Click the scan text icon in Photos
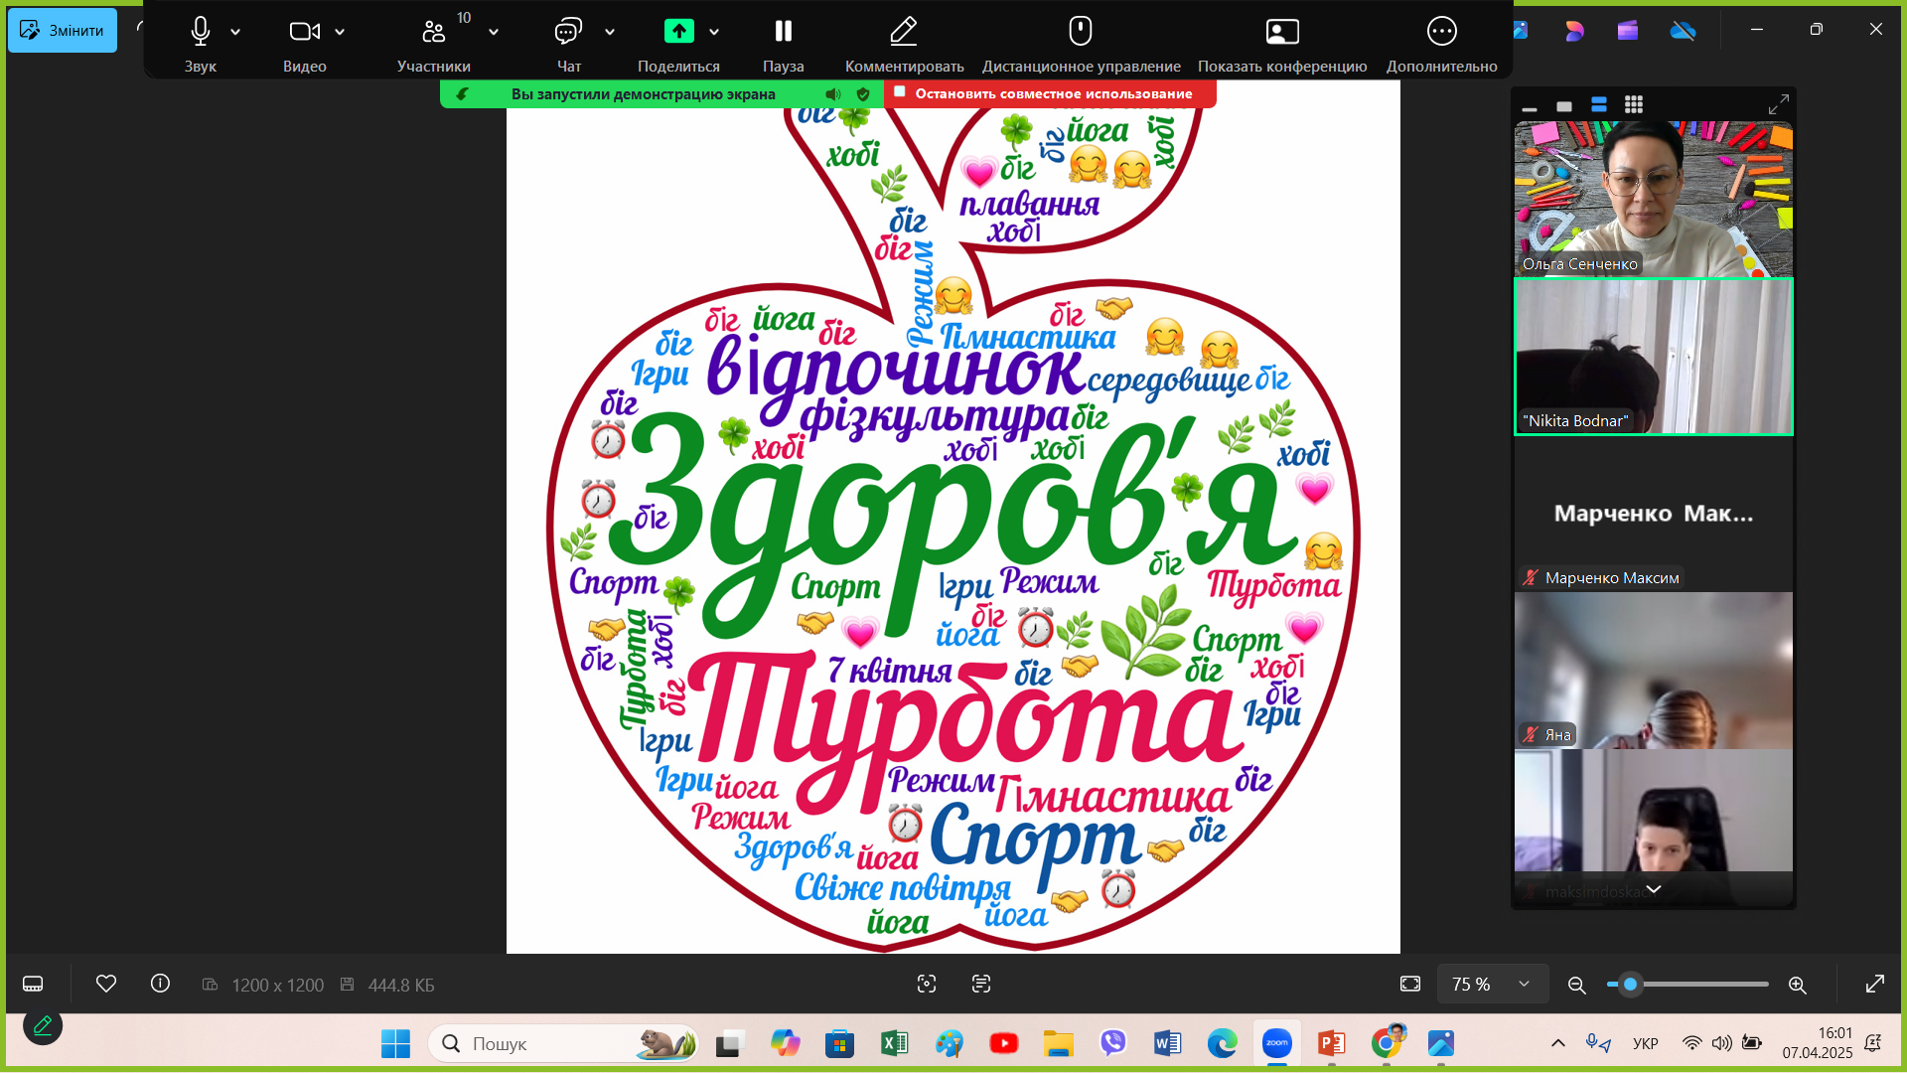 click(x=981, y=984)
